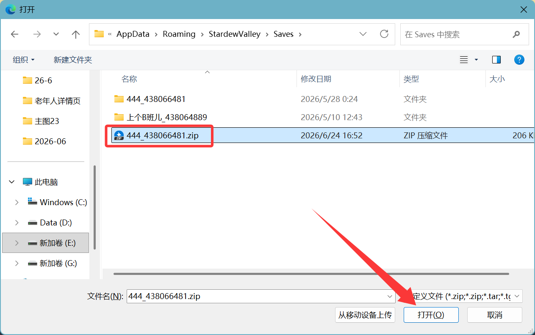This screenshot has width=535, height=335.
Task: Open the 组织 menu
Action: pyautogui.click(x=24, y=60)
